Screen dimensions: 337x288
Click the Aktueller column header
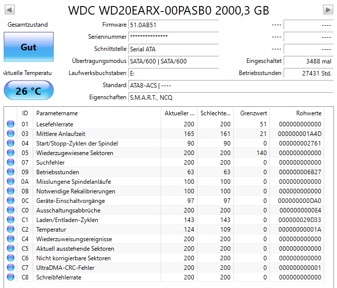[179, 113]
